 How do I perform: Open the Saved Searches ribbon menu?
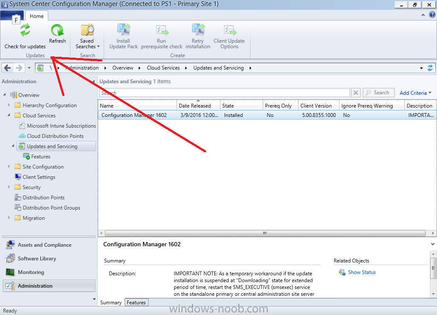pos(87,36)
